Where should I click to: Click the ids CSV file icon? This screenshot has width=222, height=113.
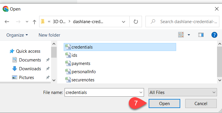68,55
